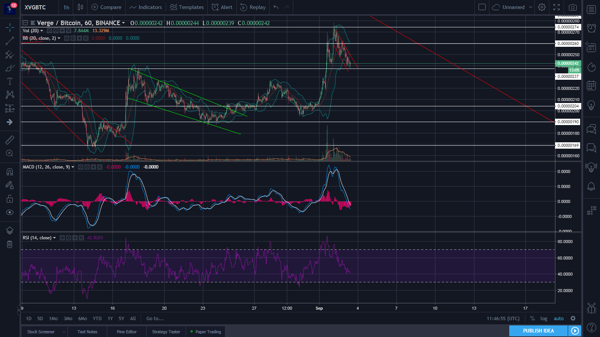Hide the Vol (20) indicator
The height and width of the screenshot is (337, 600).
pos(49,31)
